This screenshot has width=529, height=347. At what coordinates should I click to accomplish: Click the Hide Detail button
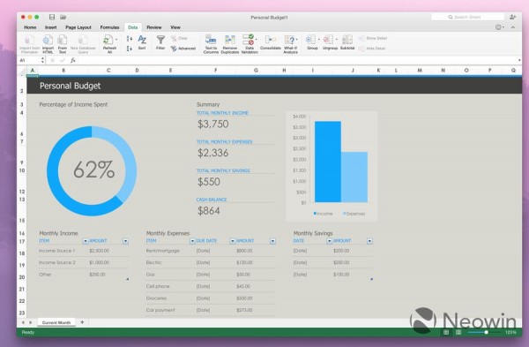pos(372,49)
